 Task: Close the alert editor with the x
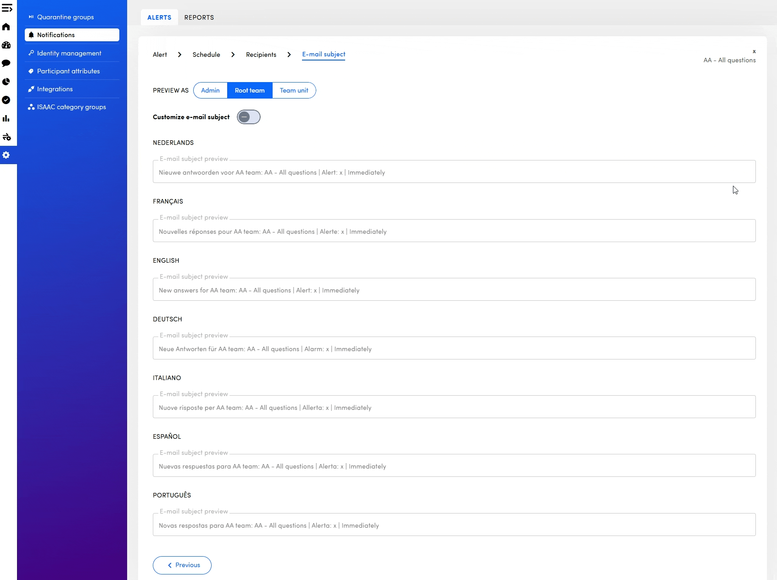click(x=754, y=51)
